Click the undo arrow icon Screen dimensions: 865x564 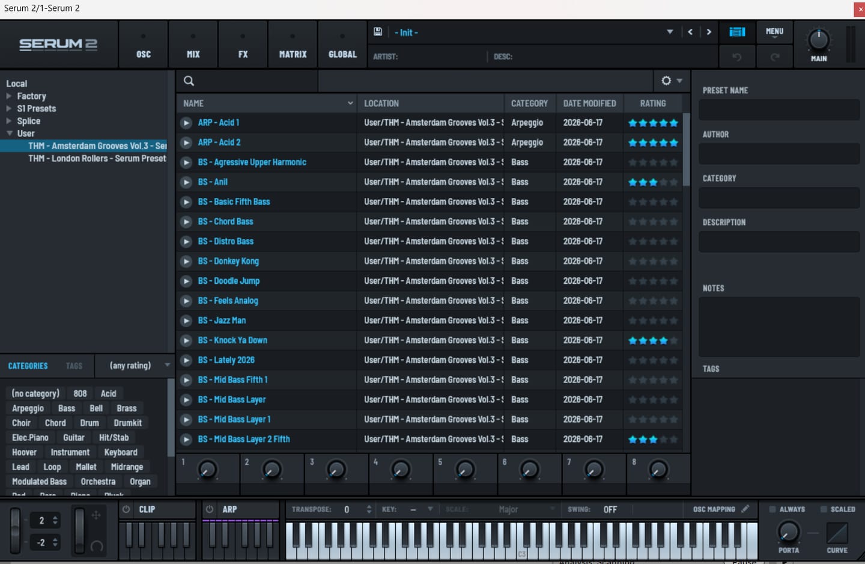736,57
